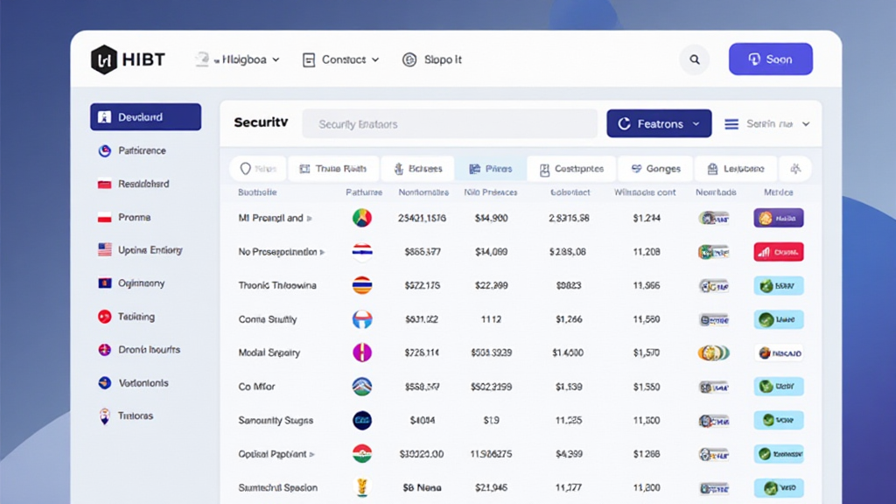
Task: Click the icon at far right of filter tabs
Action: (x=795, y=169)
